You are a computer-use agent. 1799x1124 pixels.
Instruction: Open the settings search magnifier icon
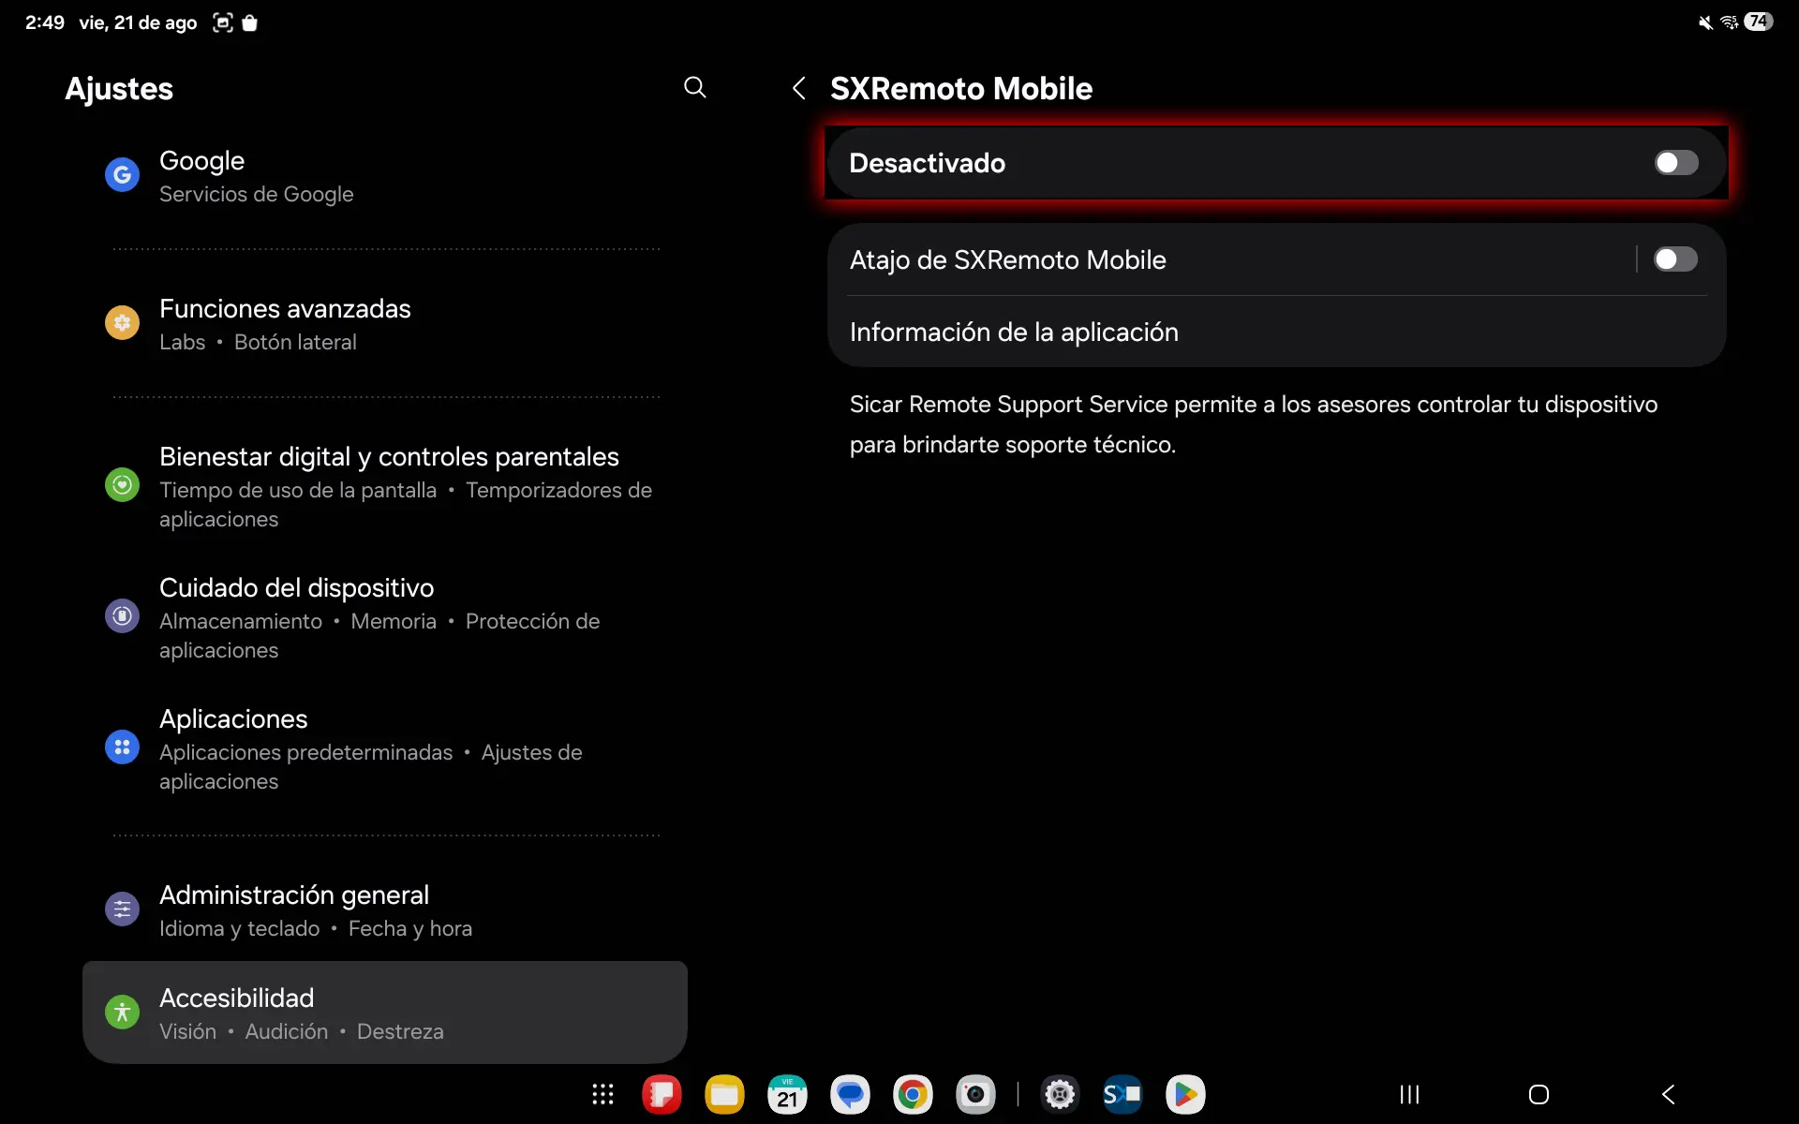[x=694, y=87]
